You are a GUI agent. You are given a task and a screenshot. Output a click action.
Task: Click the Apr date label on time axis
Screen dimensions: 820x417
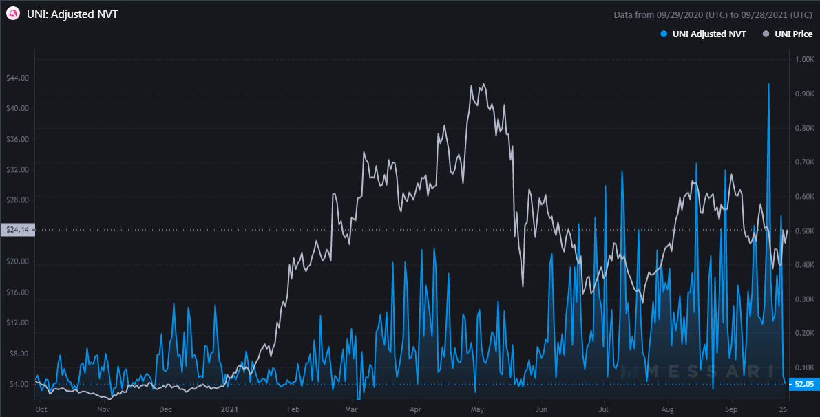click(x=415, y=409)
